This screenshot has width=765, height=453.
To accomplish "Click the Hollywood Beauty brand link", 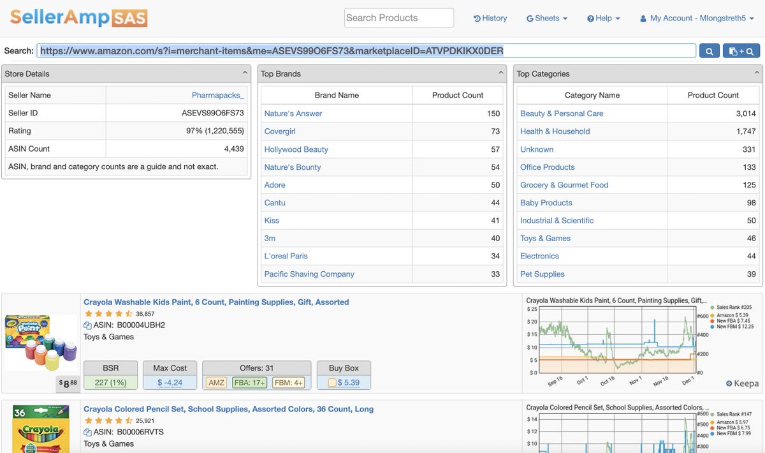I will coord(296,149).
